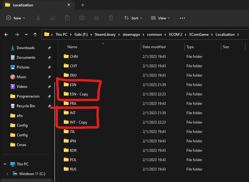Select This PC in sidebar
Viewport: 249px width, 182px height.
tap(22, 164)
